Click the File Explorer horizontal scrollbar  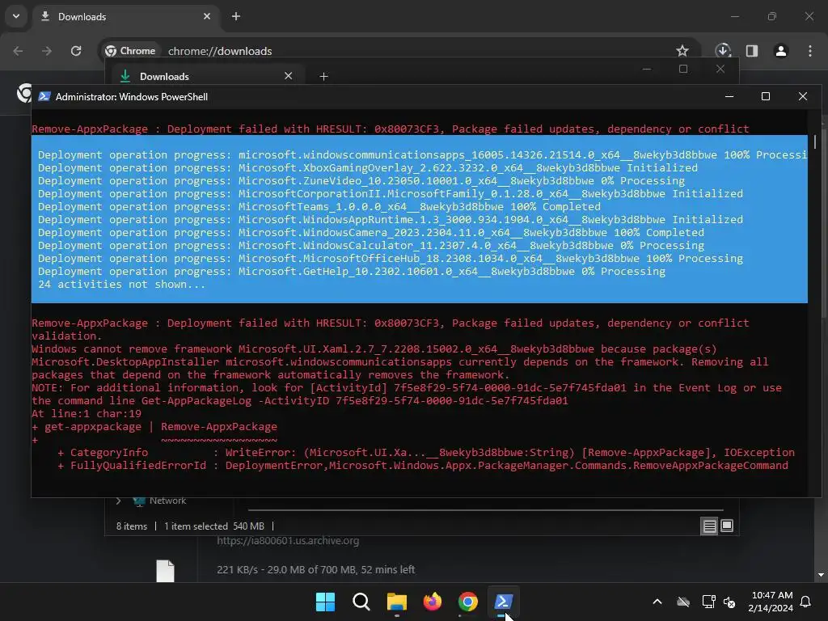pyautogui.click(x=486, y=510)
